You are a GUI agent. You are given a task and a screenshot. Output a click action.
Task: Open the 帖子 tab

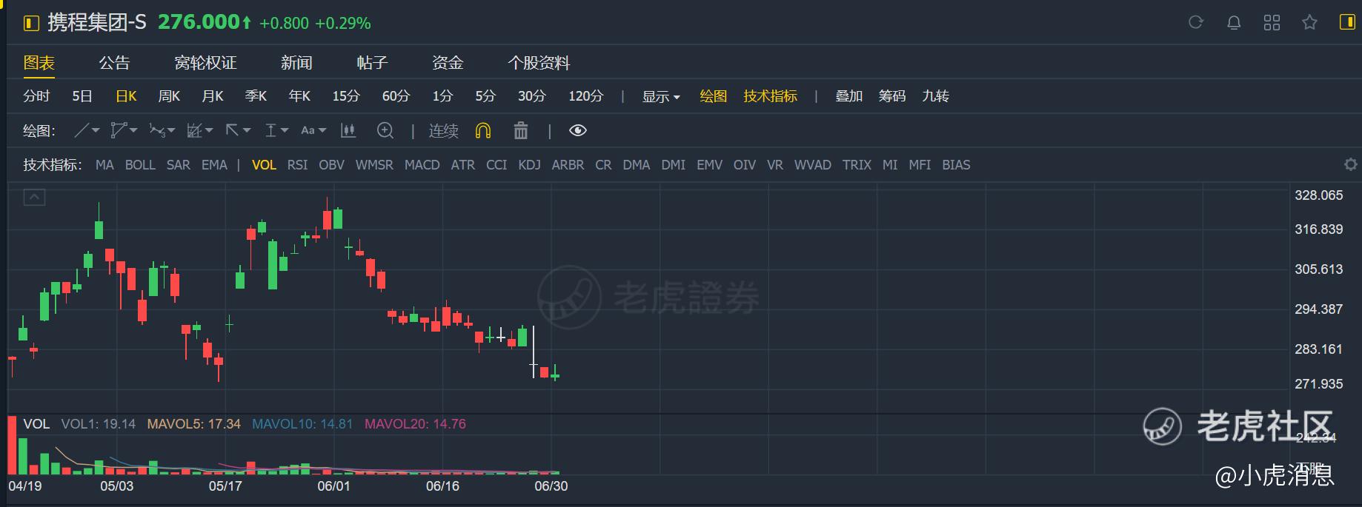point(372,63)
